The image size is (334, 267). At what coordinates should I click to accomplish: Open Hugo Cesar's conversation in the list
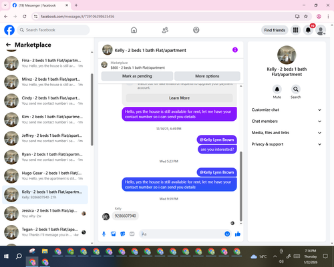45,176
